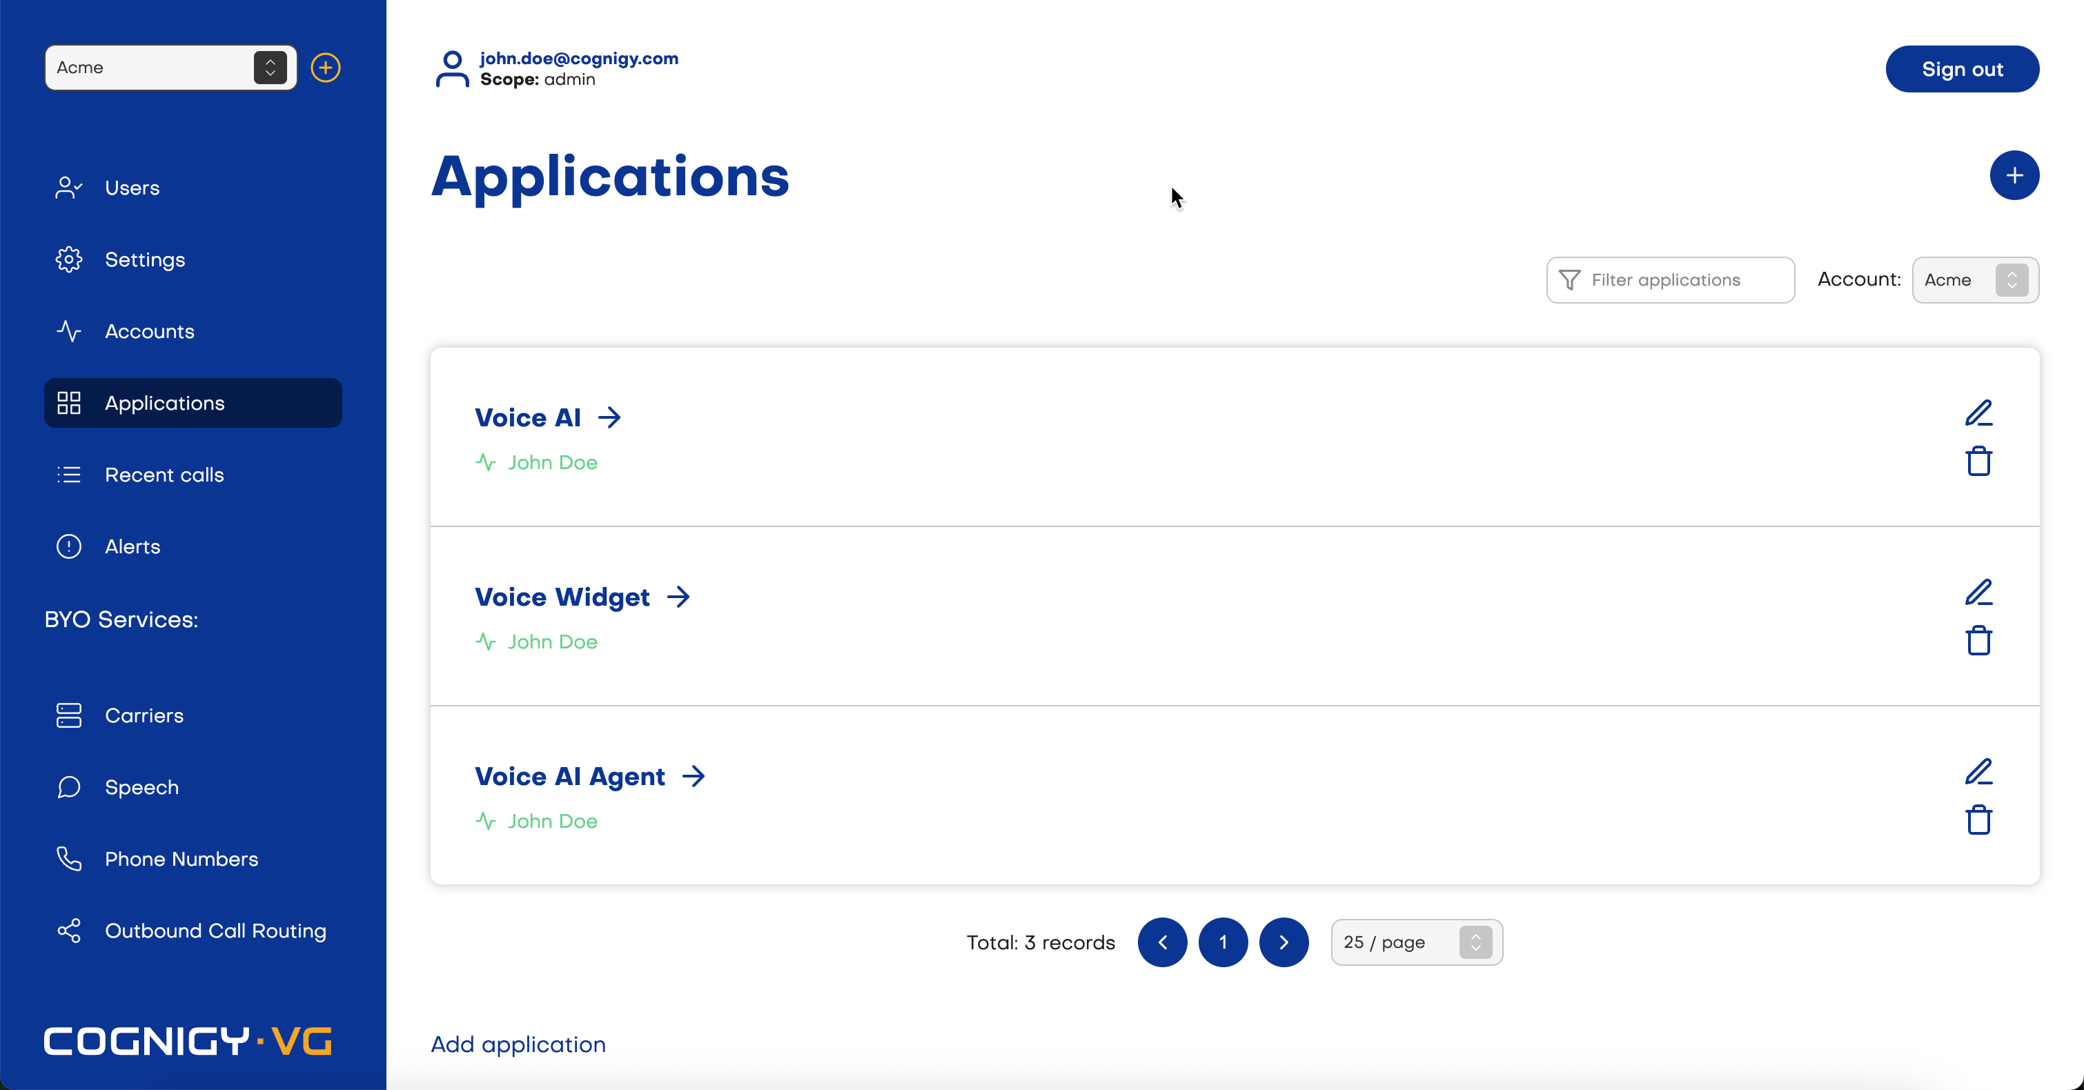Click the Applications page heading
This screenshot has height=1090, width=2084.
610,177
